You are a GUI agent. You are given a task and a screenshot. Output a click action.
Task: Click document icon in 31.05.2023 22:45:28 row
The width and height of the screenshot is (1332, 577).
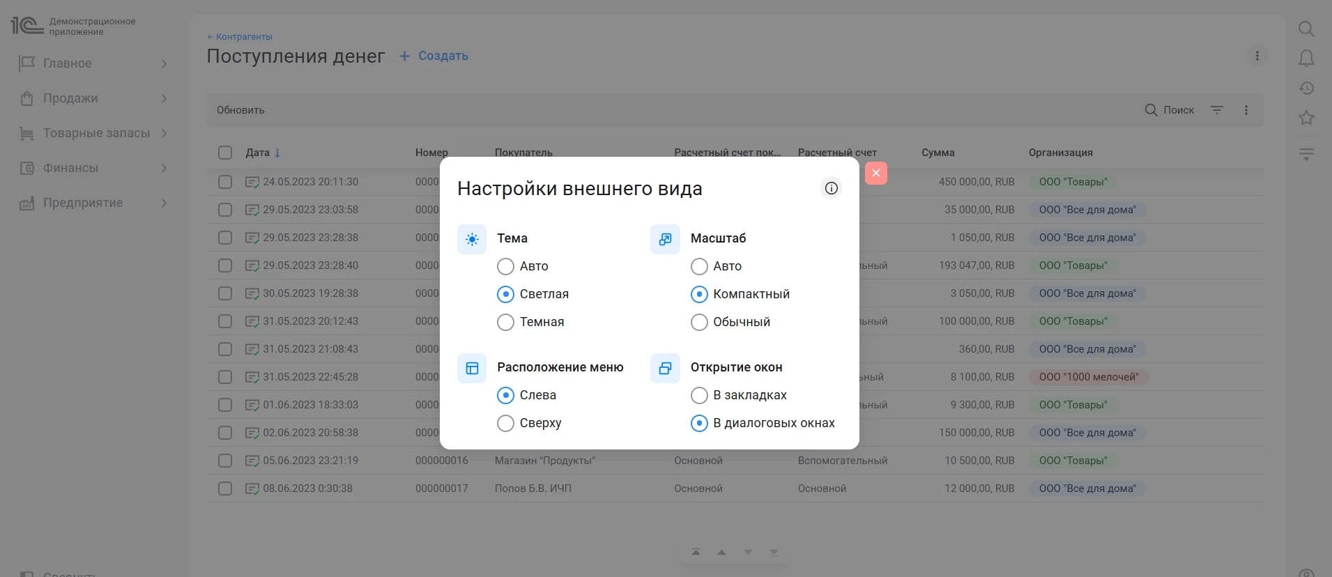click(x=252, y=377)
